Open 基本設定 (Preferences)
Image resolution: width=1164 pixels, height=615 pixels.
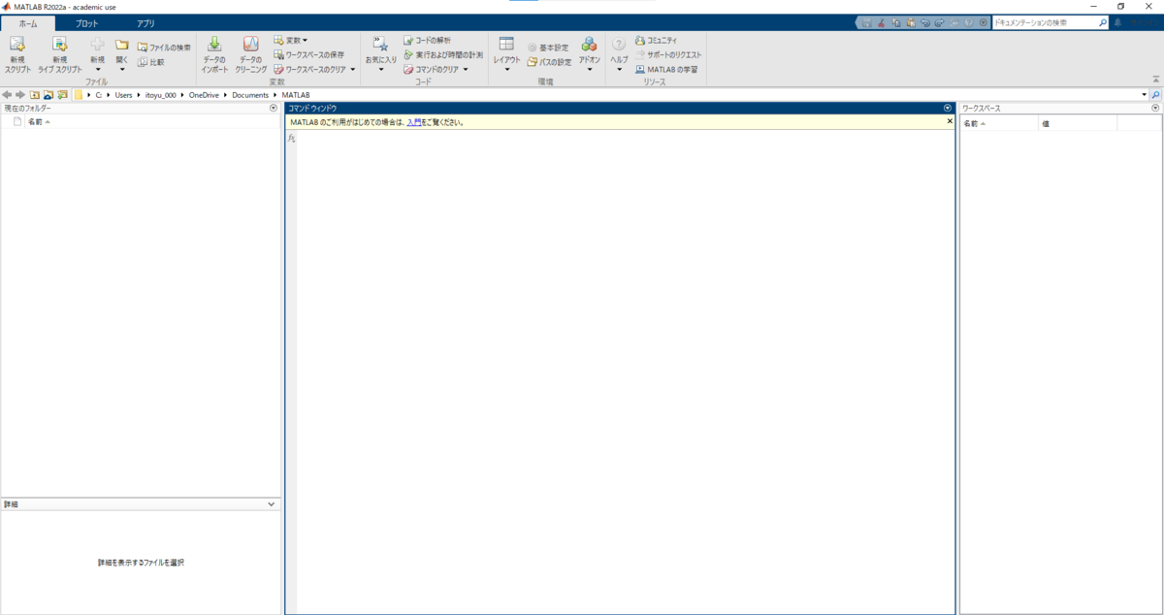click(548, 47)
